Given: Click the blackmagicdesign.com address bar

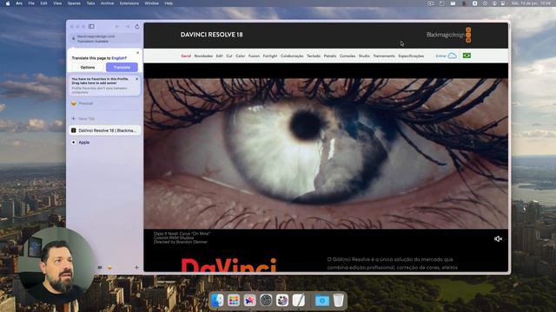Looking at the screenshot, I should click(x=104, y=38).
